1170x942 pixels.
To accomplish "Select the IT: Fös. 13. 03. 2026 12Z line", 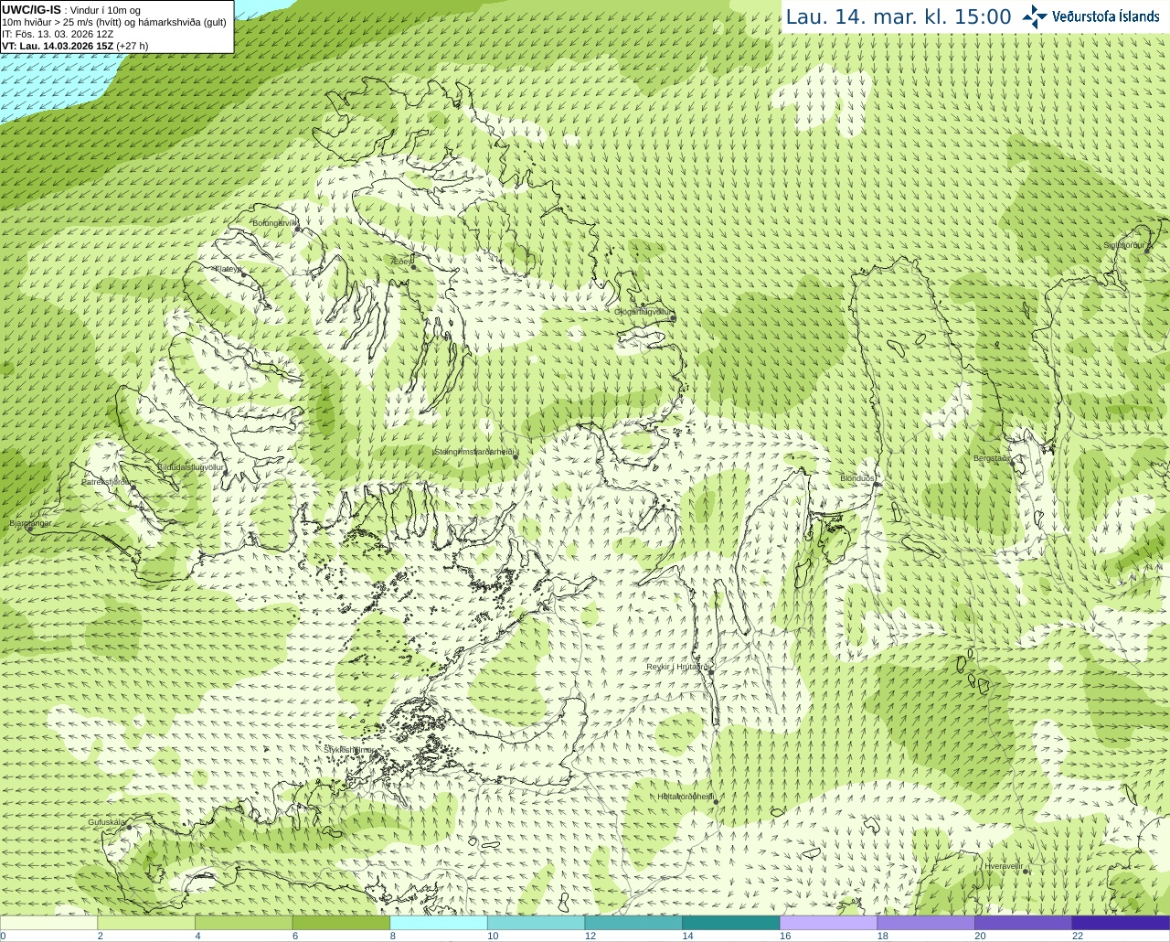I will (x=58, y=34).
